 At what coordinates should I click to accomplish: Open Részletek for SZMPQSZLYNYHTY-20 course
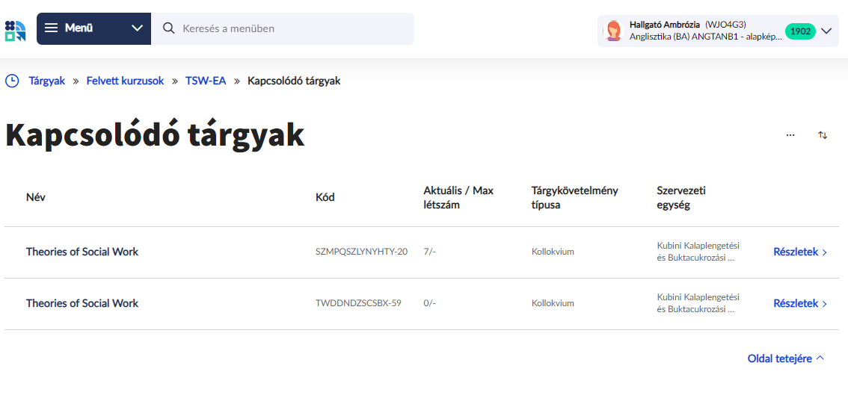point(800,252)
